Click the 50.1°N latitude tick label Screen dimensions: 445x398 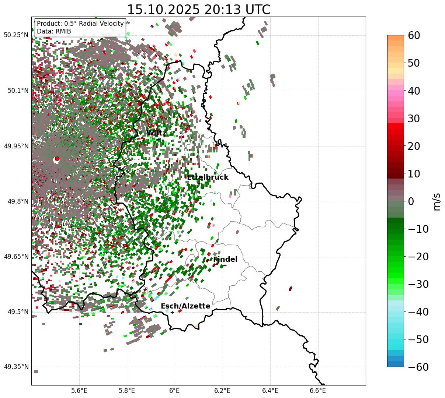click(18, 91)
